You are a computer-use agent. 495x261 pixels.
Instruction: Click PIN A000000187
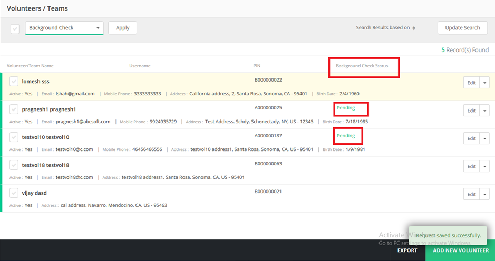(268, 136)
